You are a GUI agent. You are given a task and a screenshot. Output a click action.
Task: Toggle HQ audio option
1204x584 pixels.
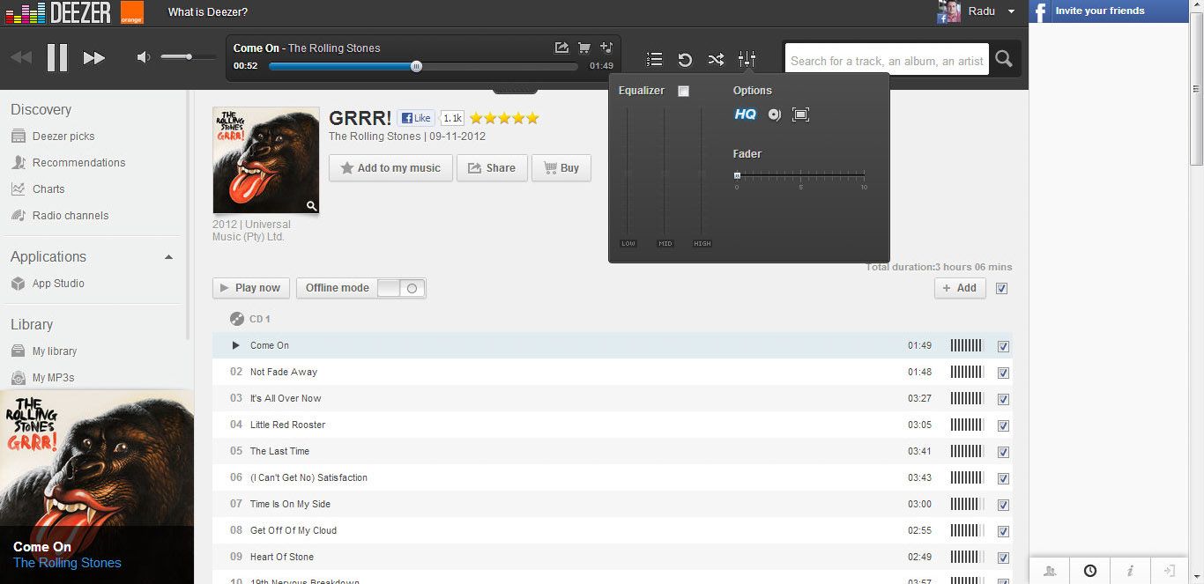(745, 115)
